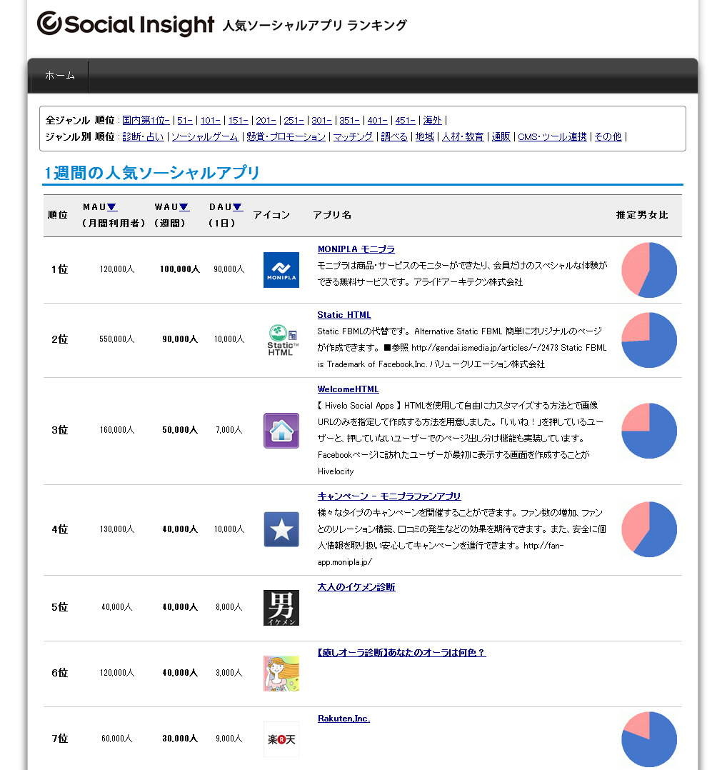This screenshot has width=727, height=770.
Task: Select the その他 genre link
Action: coord(608,136)
